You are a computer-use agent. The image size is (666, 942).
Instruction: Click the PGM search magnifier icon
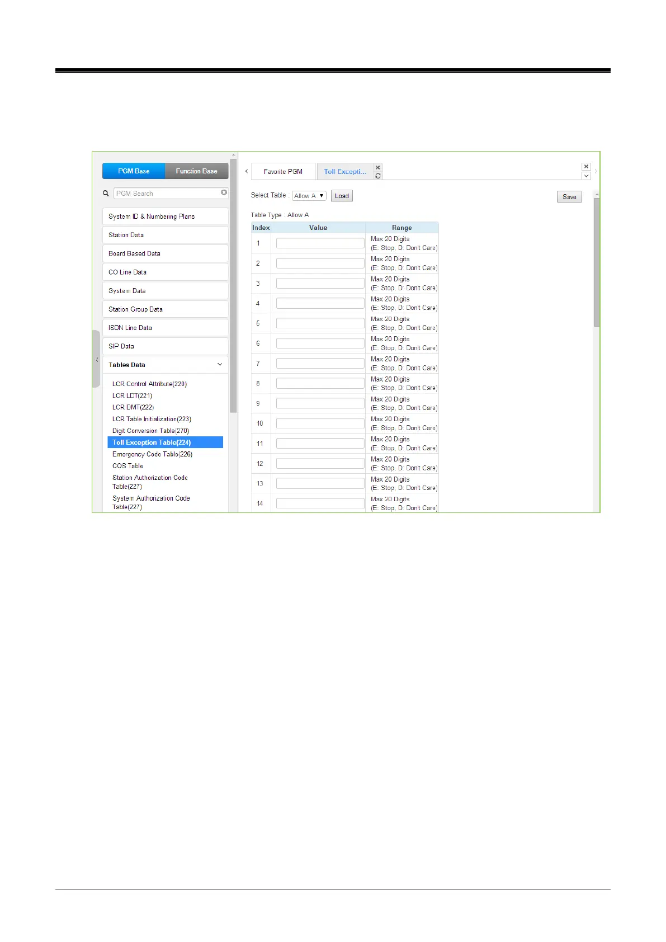(106, 194)
